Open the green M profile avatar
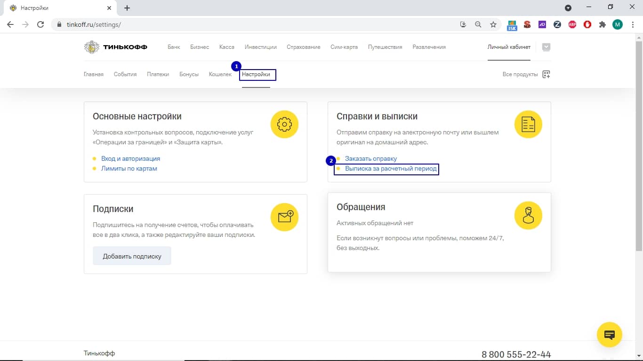643x361 pixels. (x=618, y=24)
